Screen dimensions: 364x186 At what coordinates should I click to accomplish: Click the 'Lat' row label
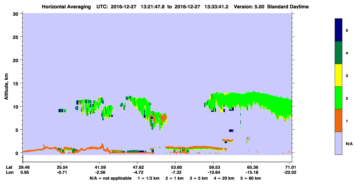pyautogui.click(x=9, y=167)
